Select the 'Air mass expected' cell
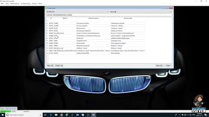Image resolution: width=209 pixels, height=117 pixels. coord(93,26)
